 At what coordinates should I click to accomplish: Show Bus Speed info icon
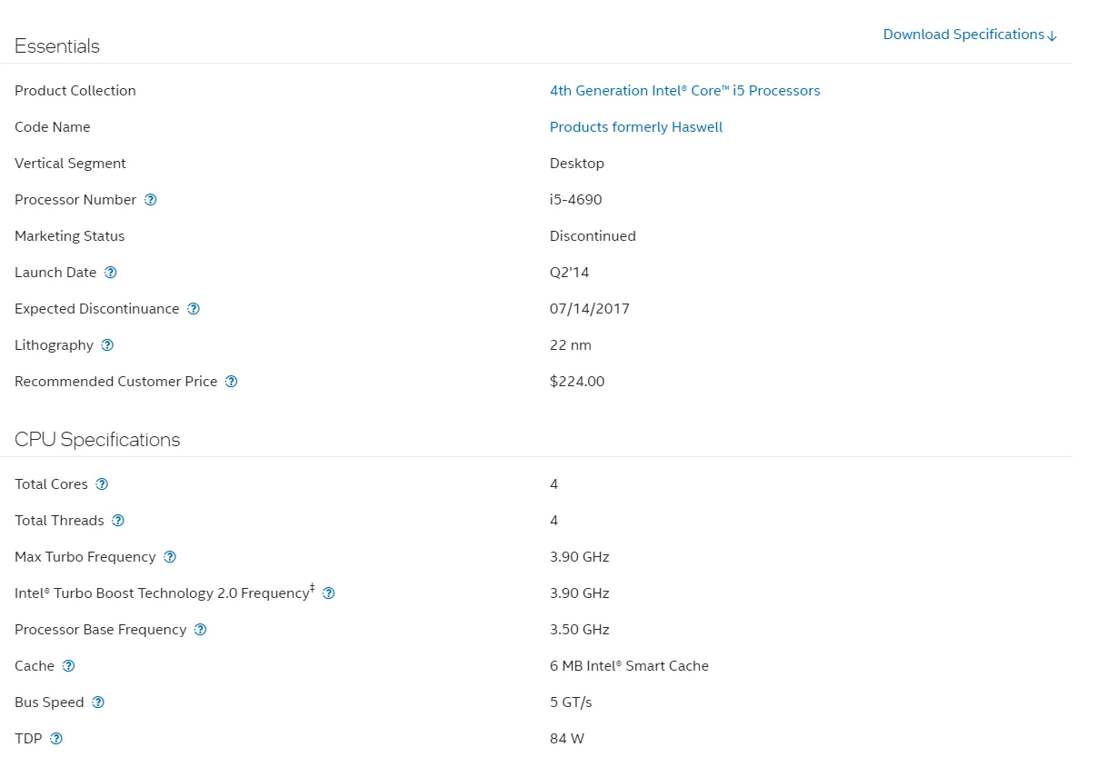pyautogui.click(x=98, y=702)
